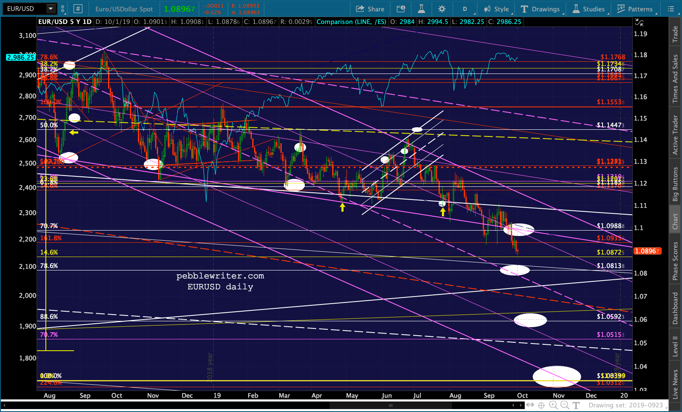Click the text drawing tool icon
The height and width of the screenshot is (412, 682).
[x=576, y=405]
